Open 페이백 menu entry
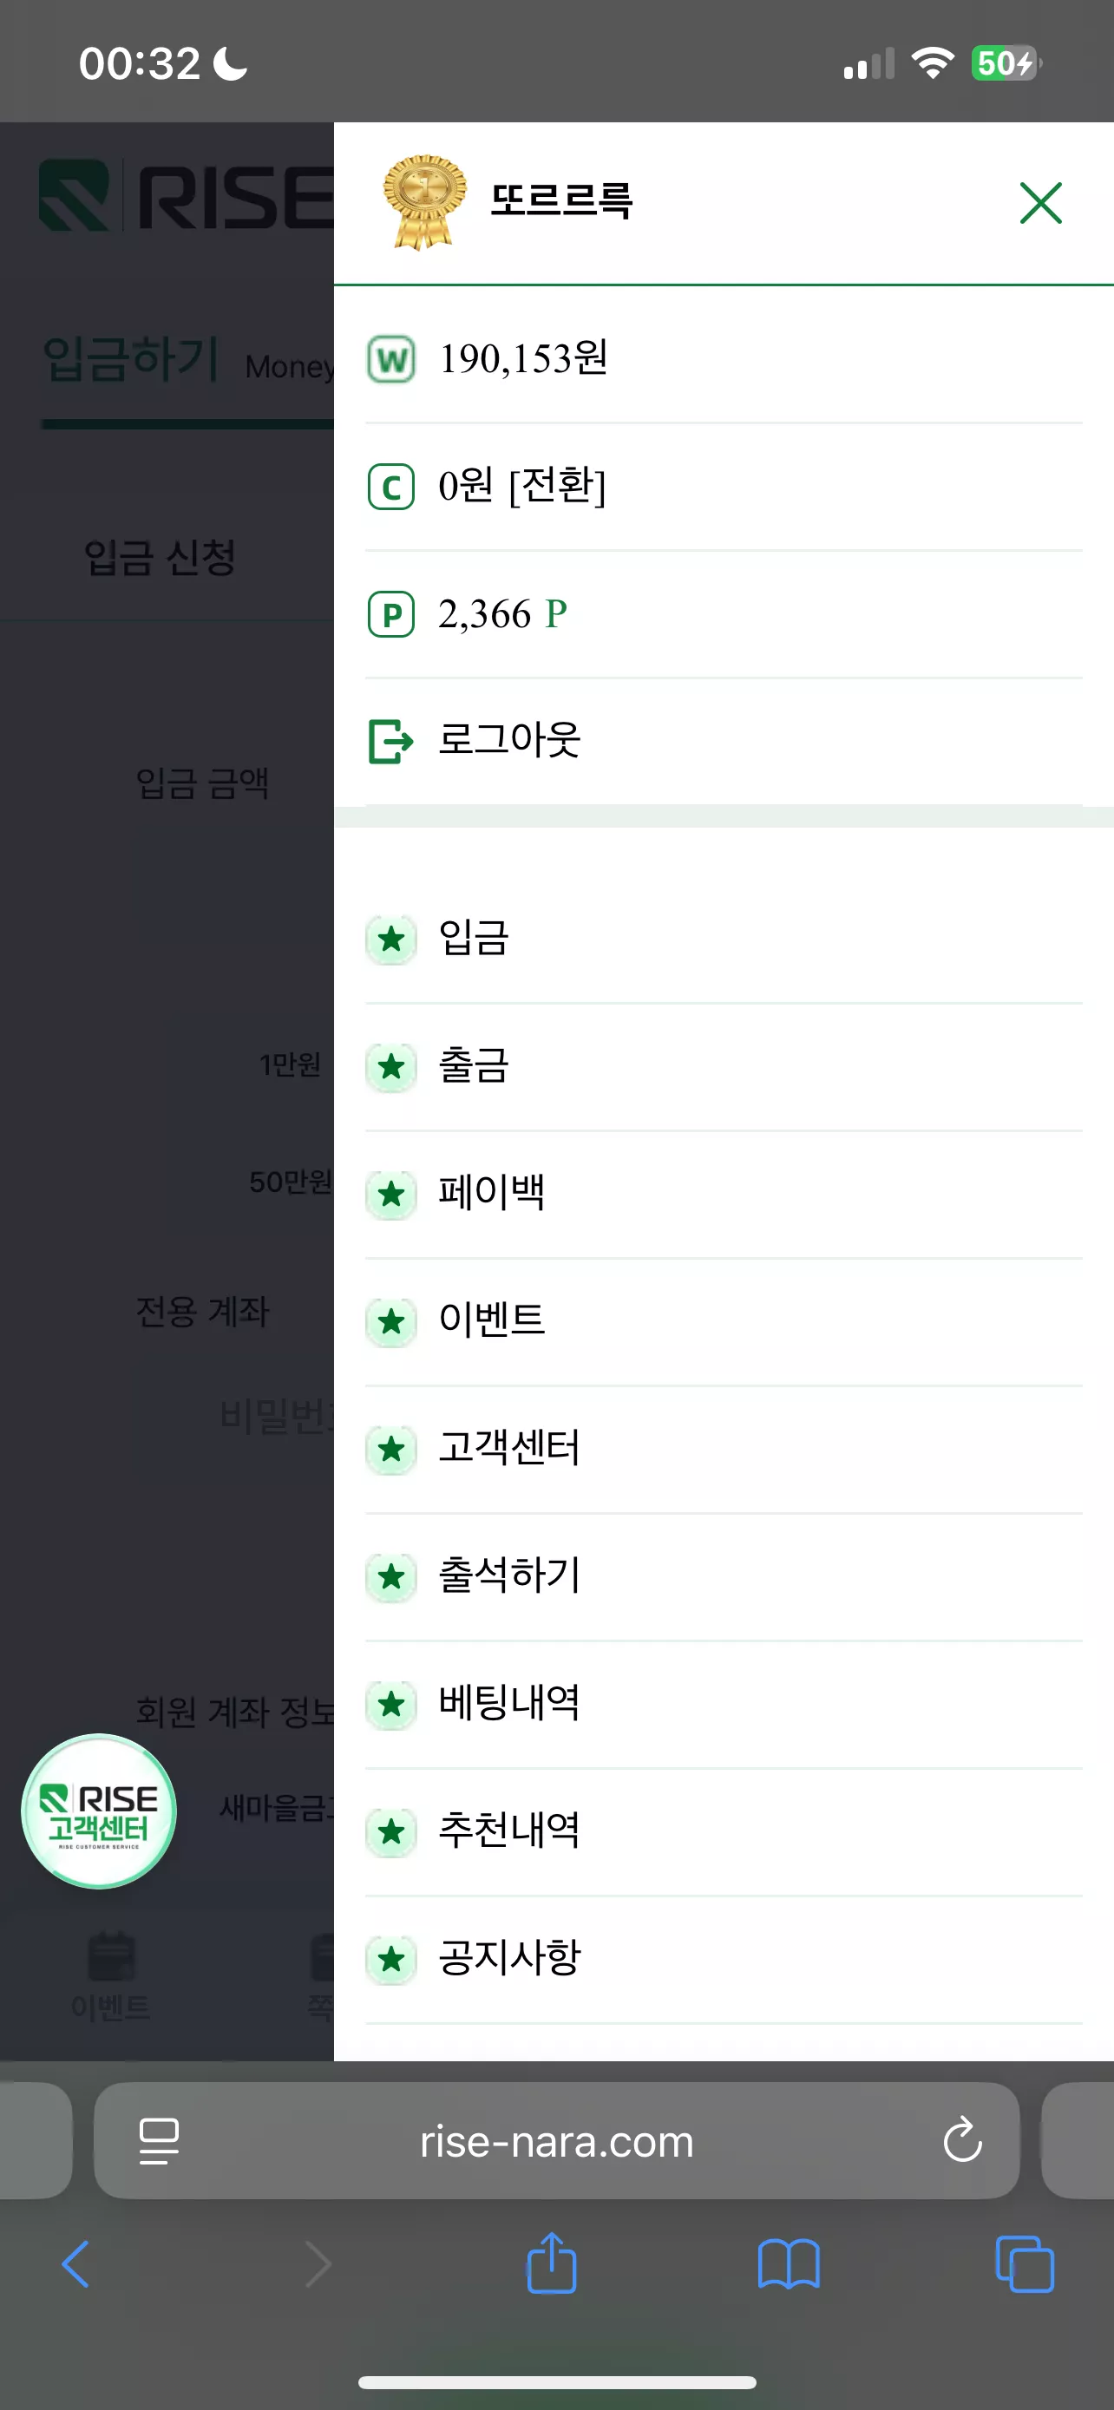Viewport: 1114px width, 2410px height. coord(723,1194)
